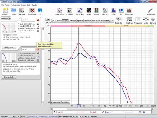
Task: Show more graph tabs with » arrow
Action: coord(112,21)
